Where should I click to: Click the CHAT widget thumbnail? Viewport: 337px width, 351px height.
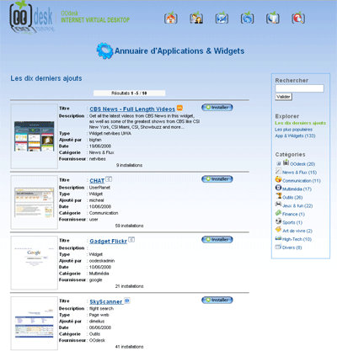(35, 202)
